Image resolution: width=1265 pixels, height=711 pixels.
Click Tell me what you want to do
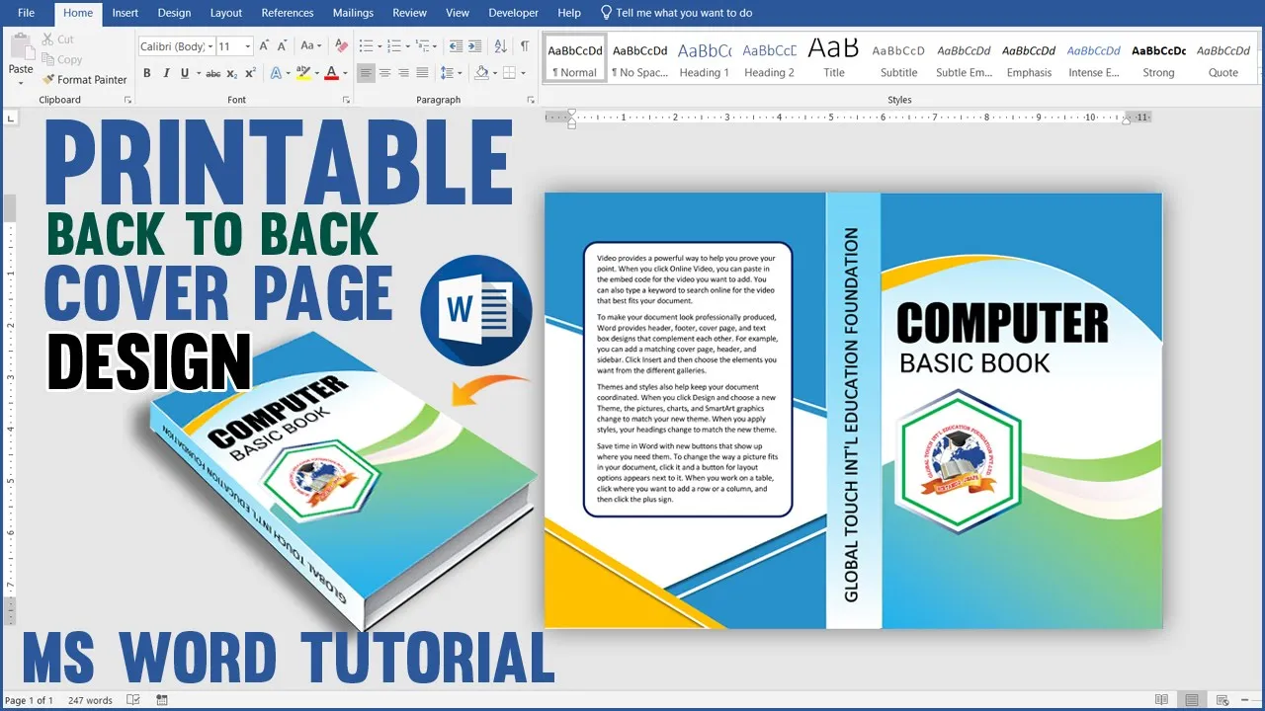pyautogui.click(x=676, y=13)
